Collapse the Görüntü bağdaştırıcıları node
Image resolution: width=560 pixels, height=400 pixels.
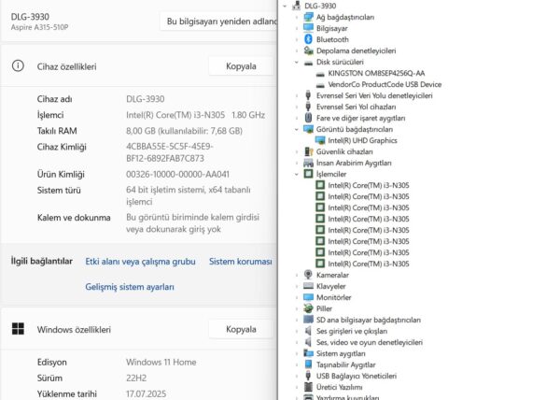click(x=298, y=129)
